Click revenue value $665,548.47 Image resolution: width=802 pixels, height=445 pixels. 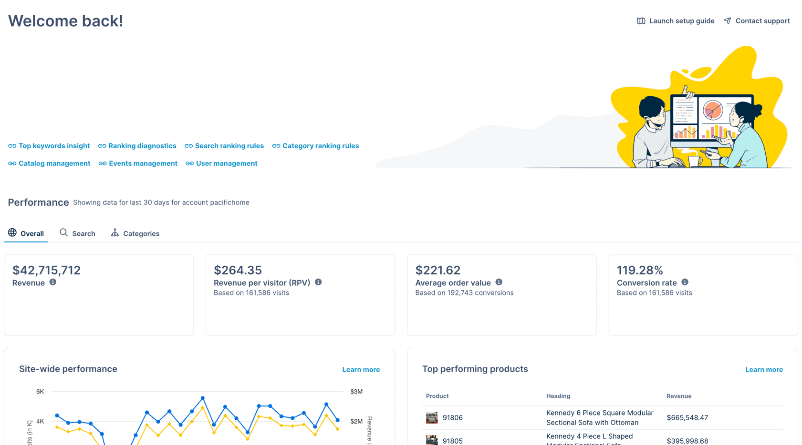pos(687,418)
